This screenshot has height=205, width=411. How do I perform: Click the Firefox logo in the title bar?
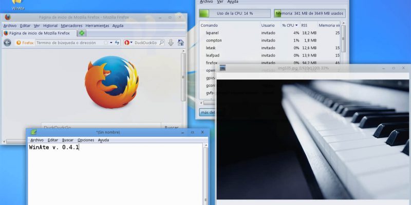8,17
